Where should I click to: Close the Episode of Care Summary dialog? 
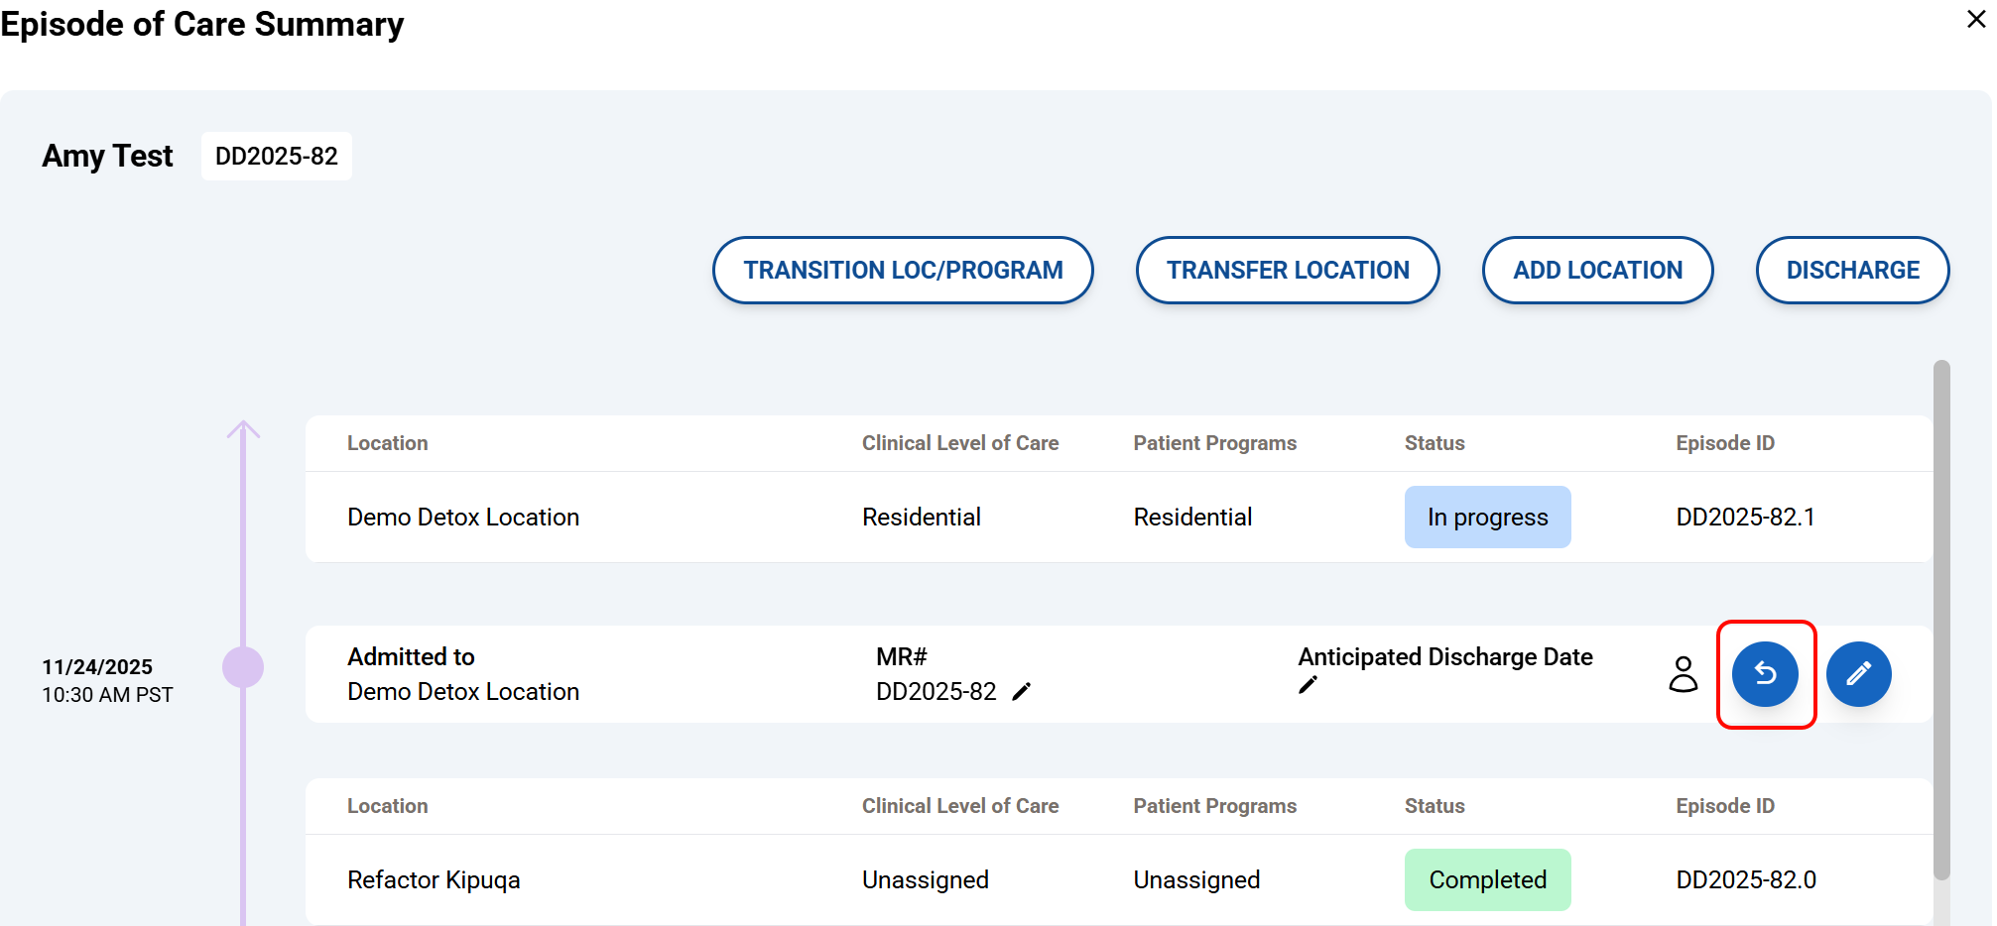(x=1975, y=20)
